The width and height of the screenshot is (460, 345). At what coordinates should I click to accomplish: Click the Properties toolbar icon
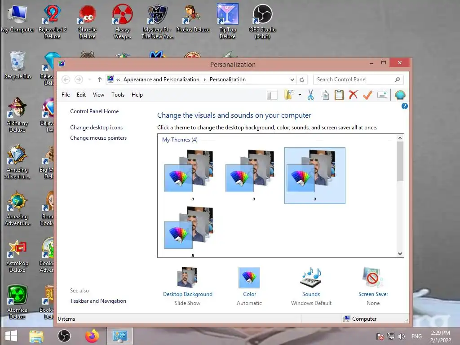(x=382, y=95)
